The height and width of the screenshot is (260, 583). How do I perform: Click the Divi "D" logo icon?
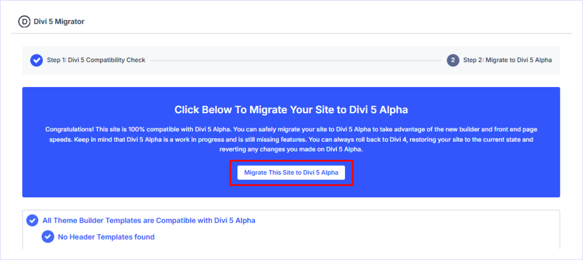(x=24, y=22)
